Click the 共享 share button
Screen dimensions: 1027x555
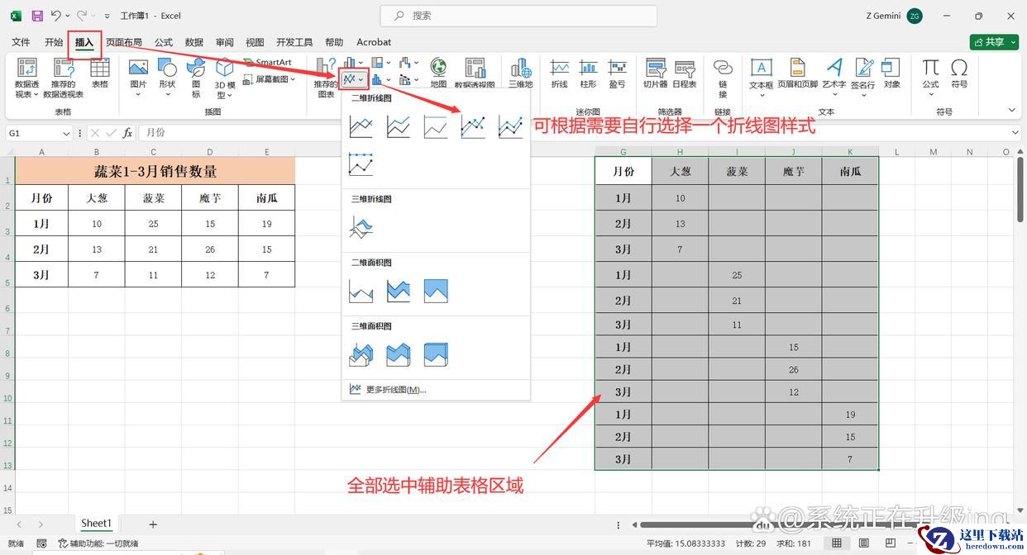pos(993,42)
